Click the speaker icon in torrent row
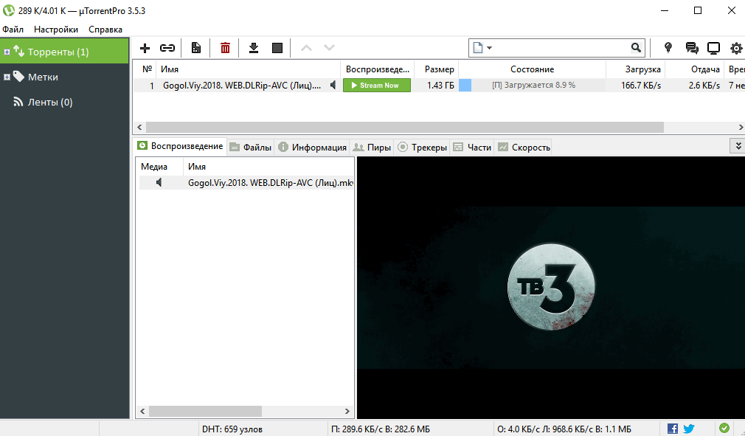 333,85
